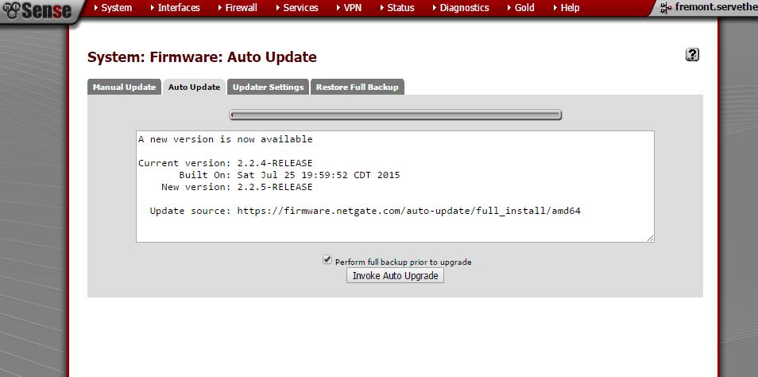Click the text area resize grip
The height and width of the screenshot is (377, 758).
[650, 238]
